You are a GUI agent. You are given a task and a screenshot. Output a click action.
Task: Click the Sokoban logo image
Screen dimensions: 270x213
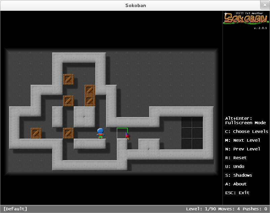click(246, 18)
